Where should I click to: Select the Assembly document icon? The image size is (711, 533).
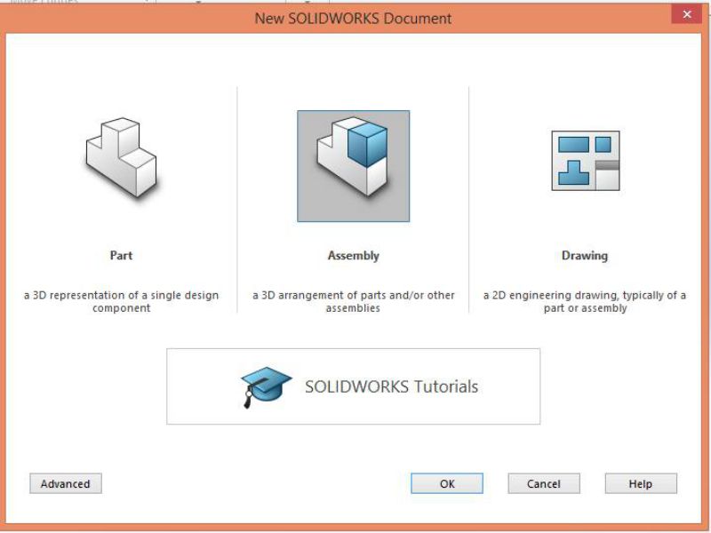pos(353,166)
